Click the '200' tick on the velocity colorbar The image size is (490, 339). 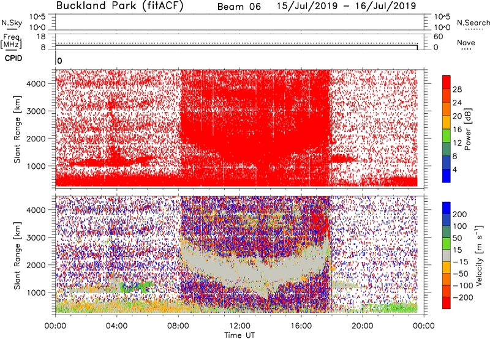[460, 214]
